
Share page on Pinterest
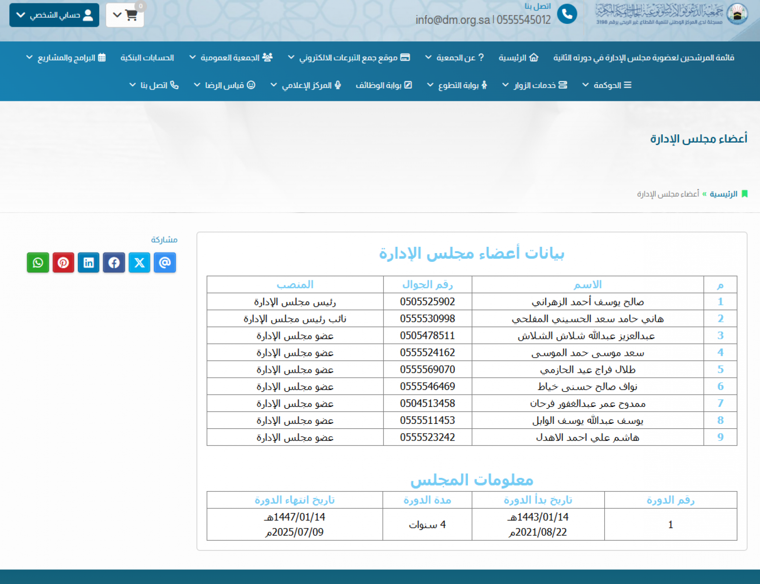[x=63, y=263]
